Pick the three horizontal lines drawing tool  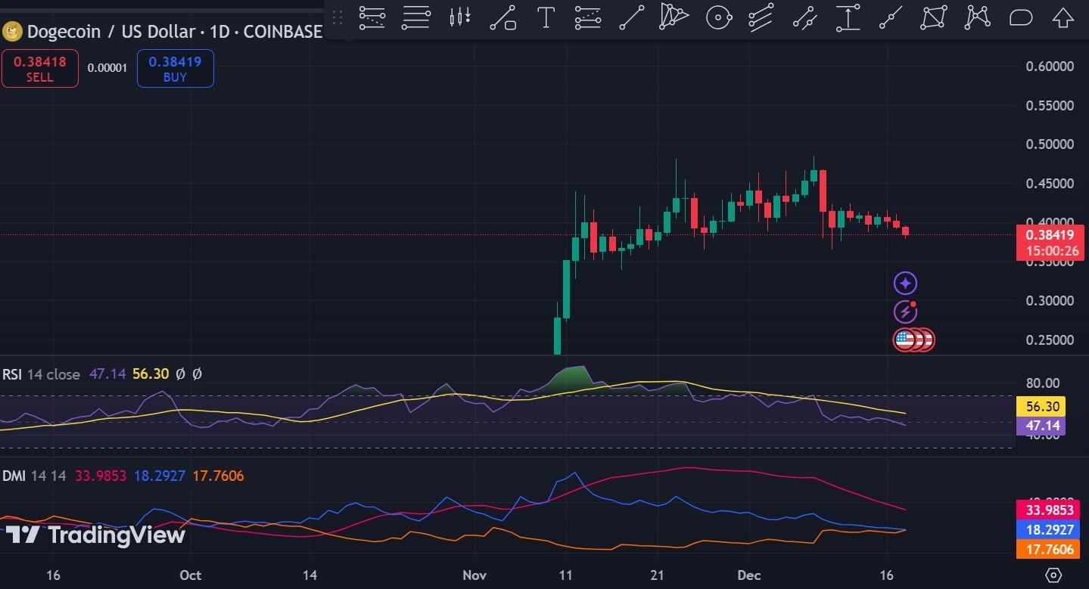point(415,17)
